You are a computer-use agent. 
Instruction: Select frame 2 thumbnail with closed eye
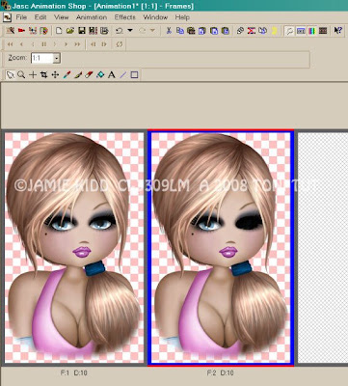[x=221, y=248]
